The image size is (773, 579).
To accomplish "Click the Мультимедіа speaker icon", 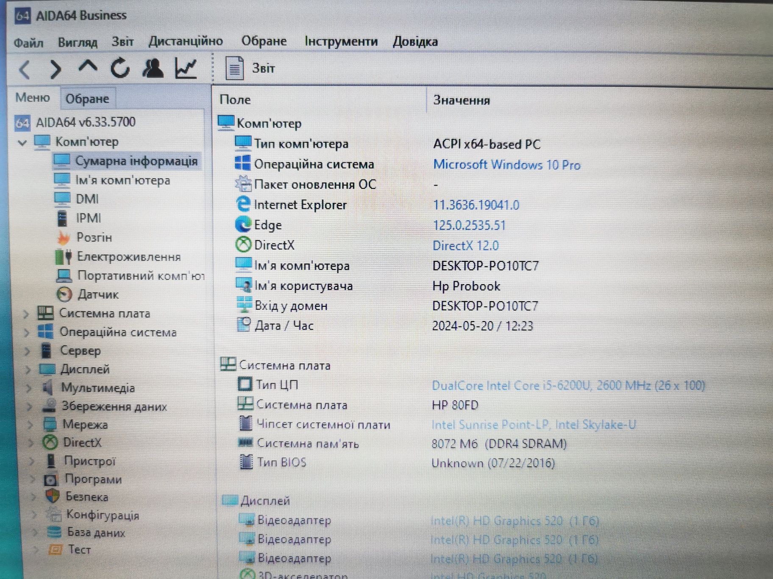I will 48,387.
